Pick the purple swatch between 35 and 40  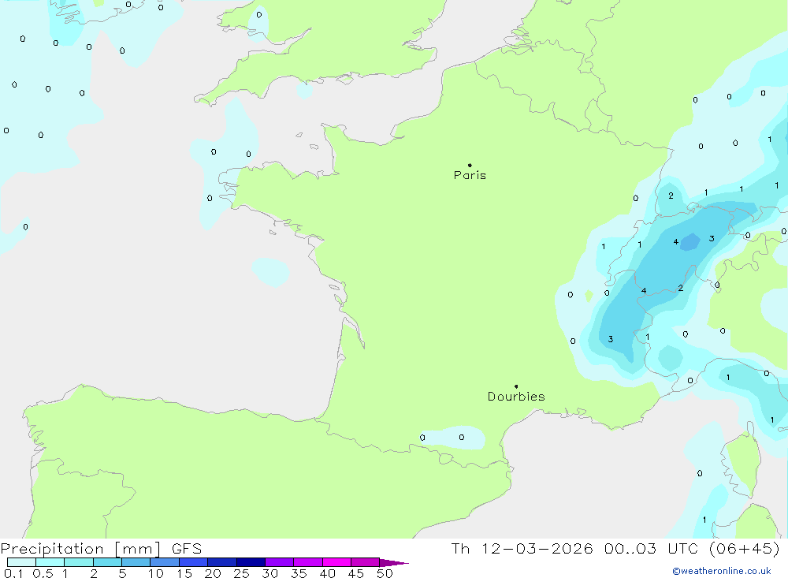coord(307,562)
